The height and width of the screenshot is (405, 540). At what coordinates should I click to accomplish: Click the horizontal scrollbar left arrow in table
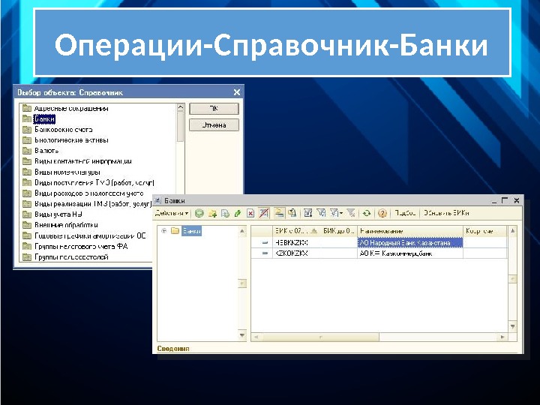pyautogui.click(x=256, y=337)
